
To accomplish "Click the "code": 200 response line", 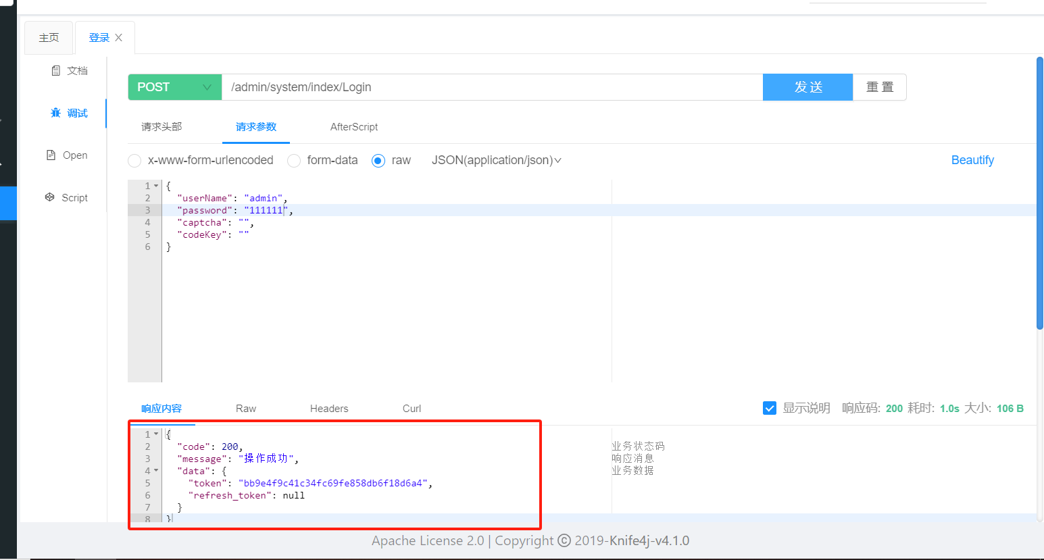I will tap(209, 447).
